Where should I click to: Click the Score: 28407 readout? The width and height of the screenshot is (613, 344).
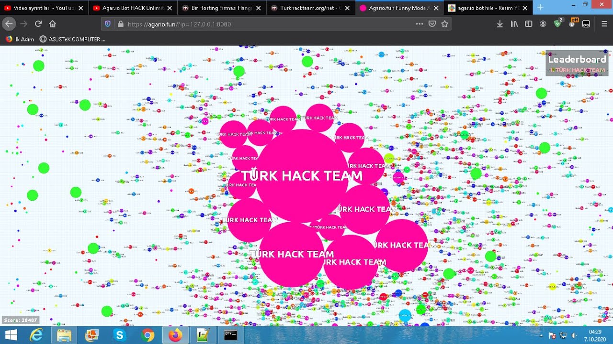[x=20, y=320]
